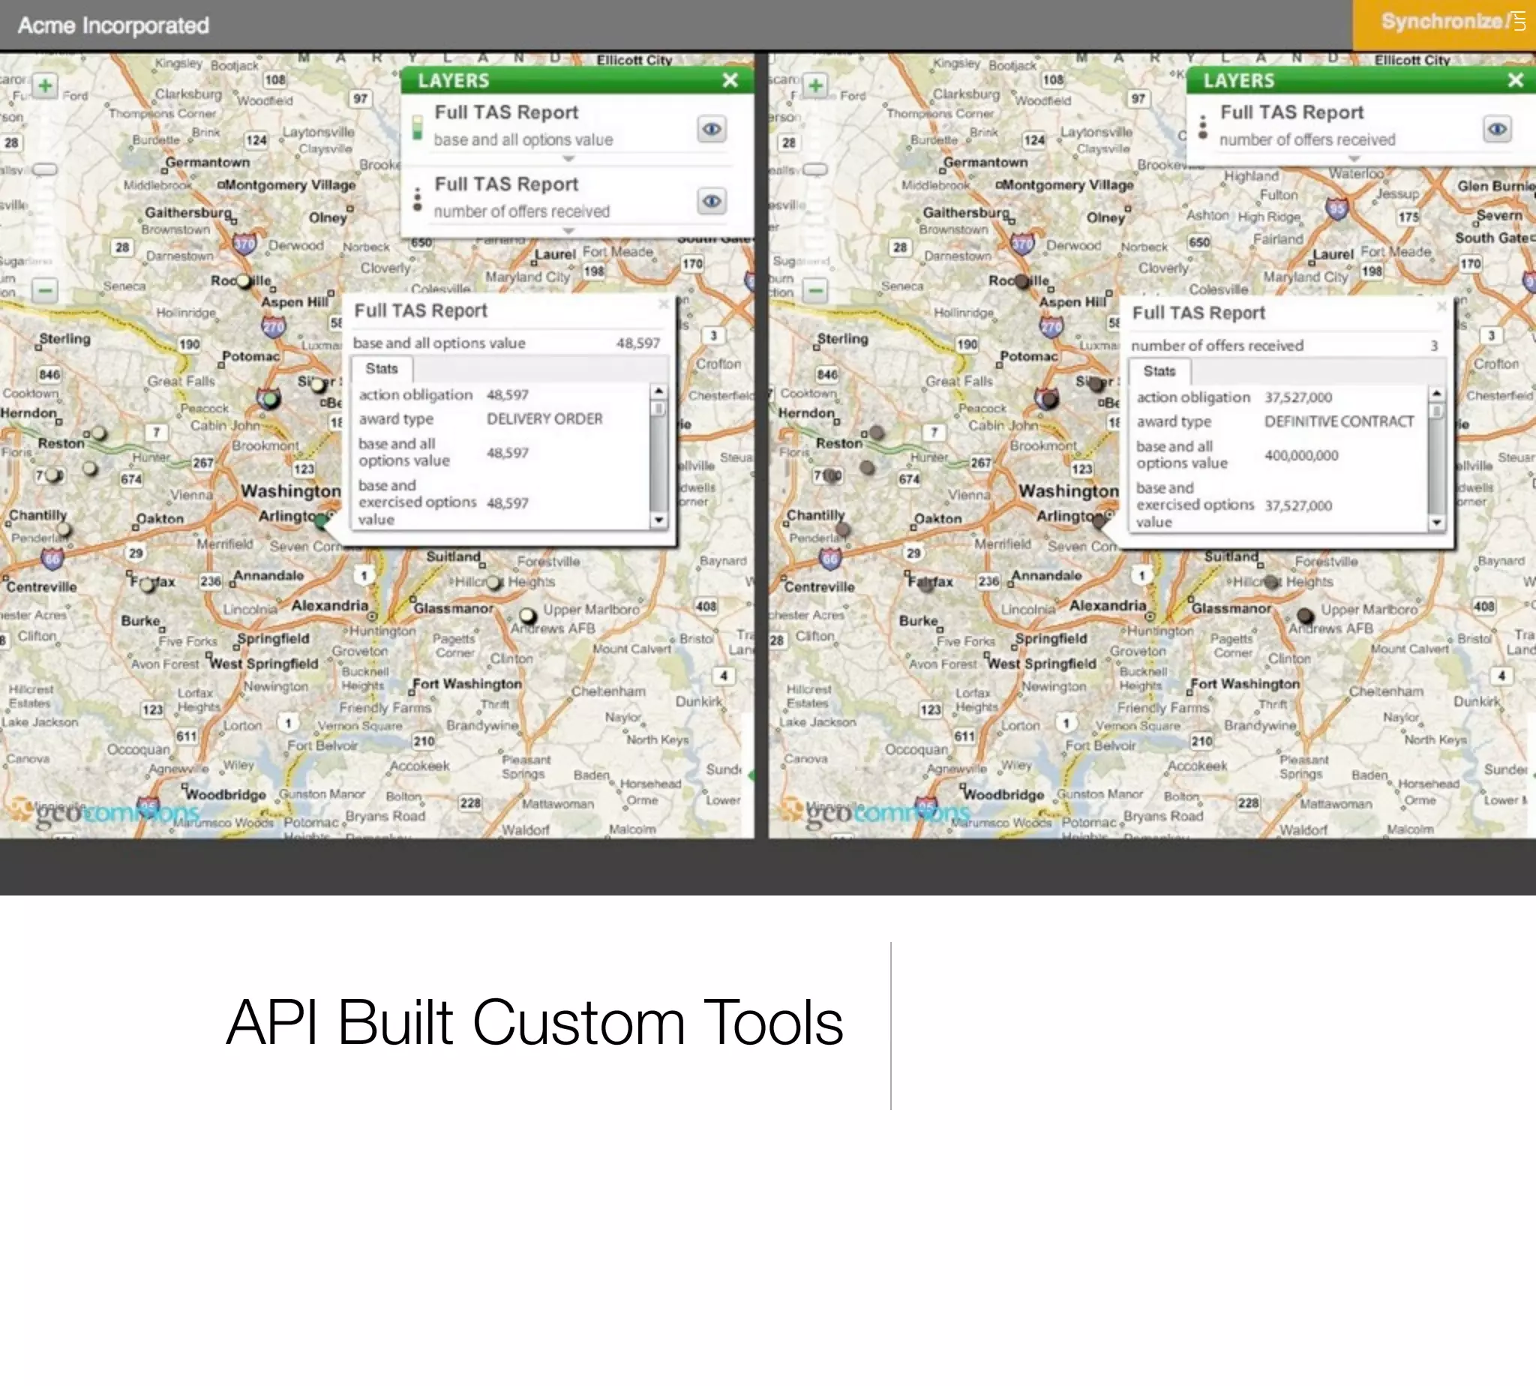Click the 400,000,000 options value
The image size is (1536, 1386).
(x=1301, y=455)
